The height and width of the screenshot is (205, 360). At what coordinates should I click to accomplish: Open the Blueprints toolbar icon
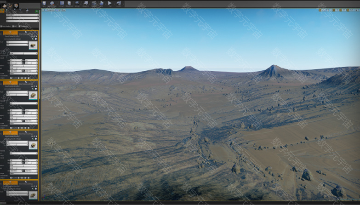point(86,3)
